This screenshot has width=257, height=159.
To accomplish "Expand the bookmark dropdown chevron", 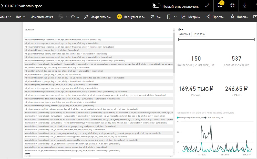I will tap(175, 17).
